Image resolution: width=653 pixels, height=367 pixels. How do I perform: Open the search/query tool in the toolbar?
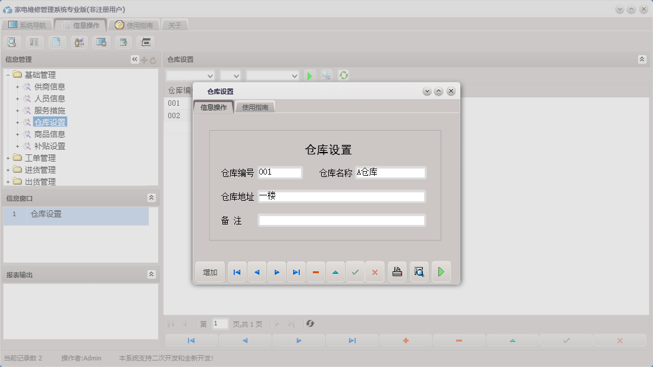point(12,42)
